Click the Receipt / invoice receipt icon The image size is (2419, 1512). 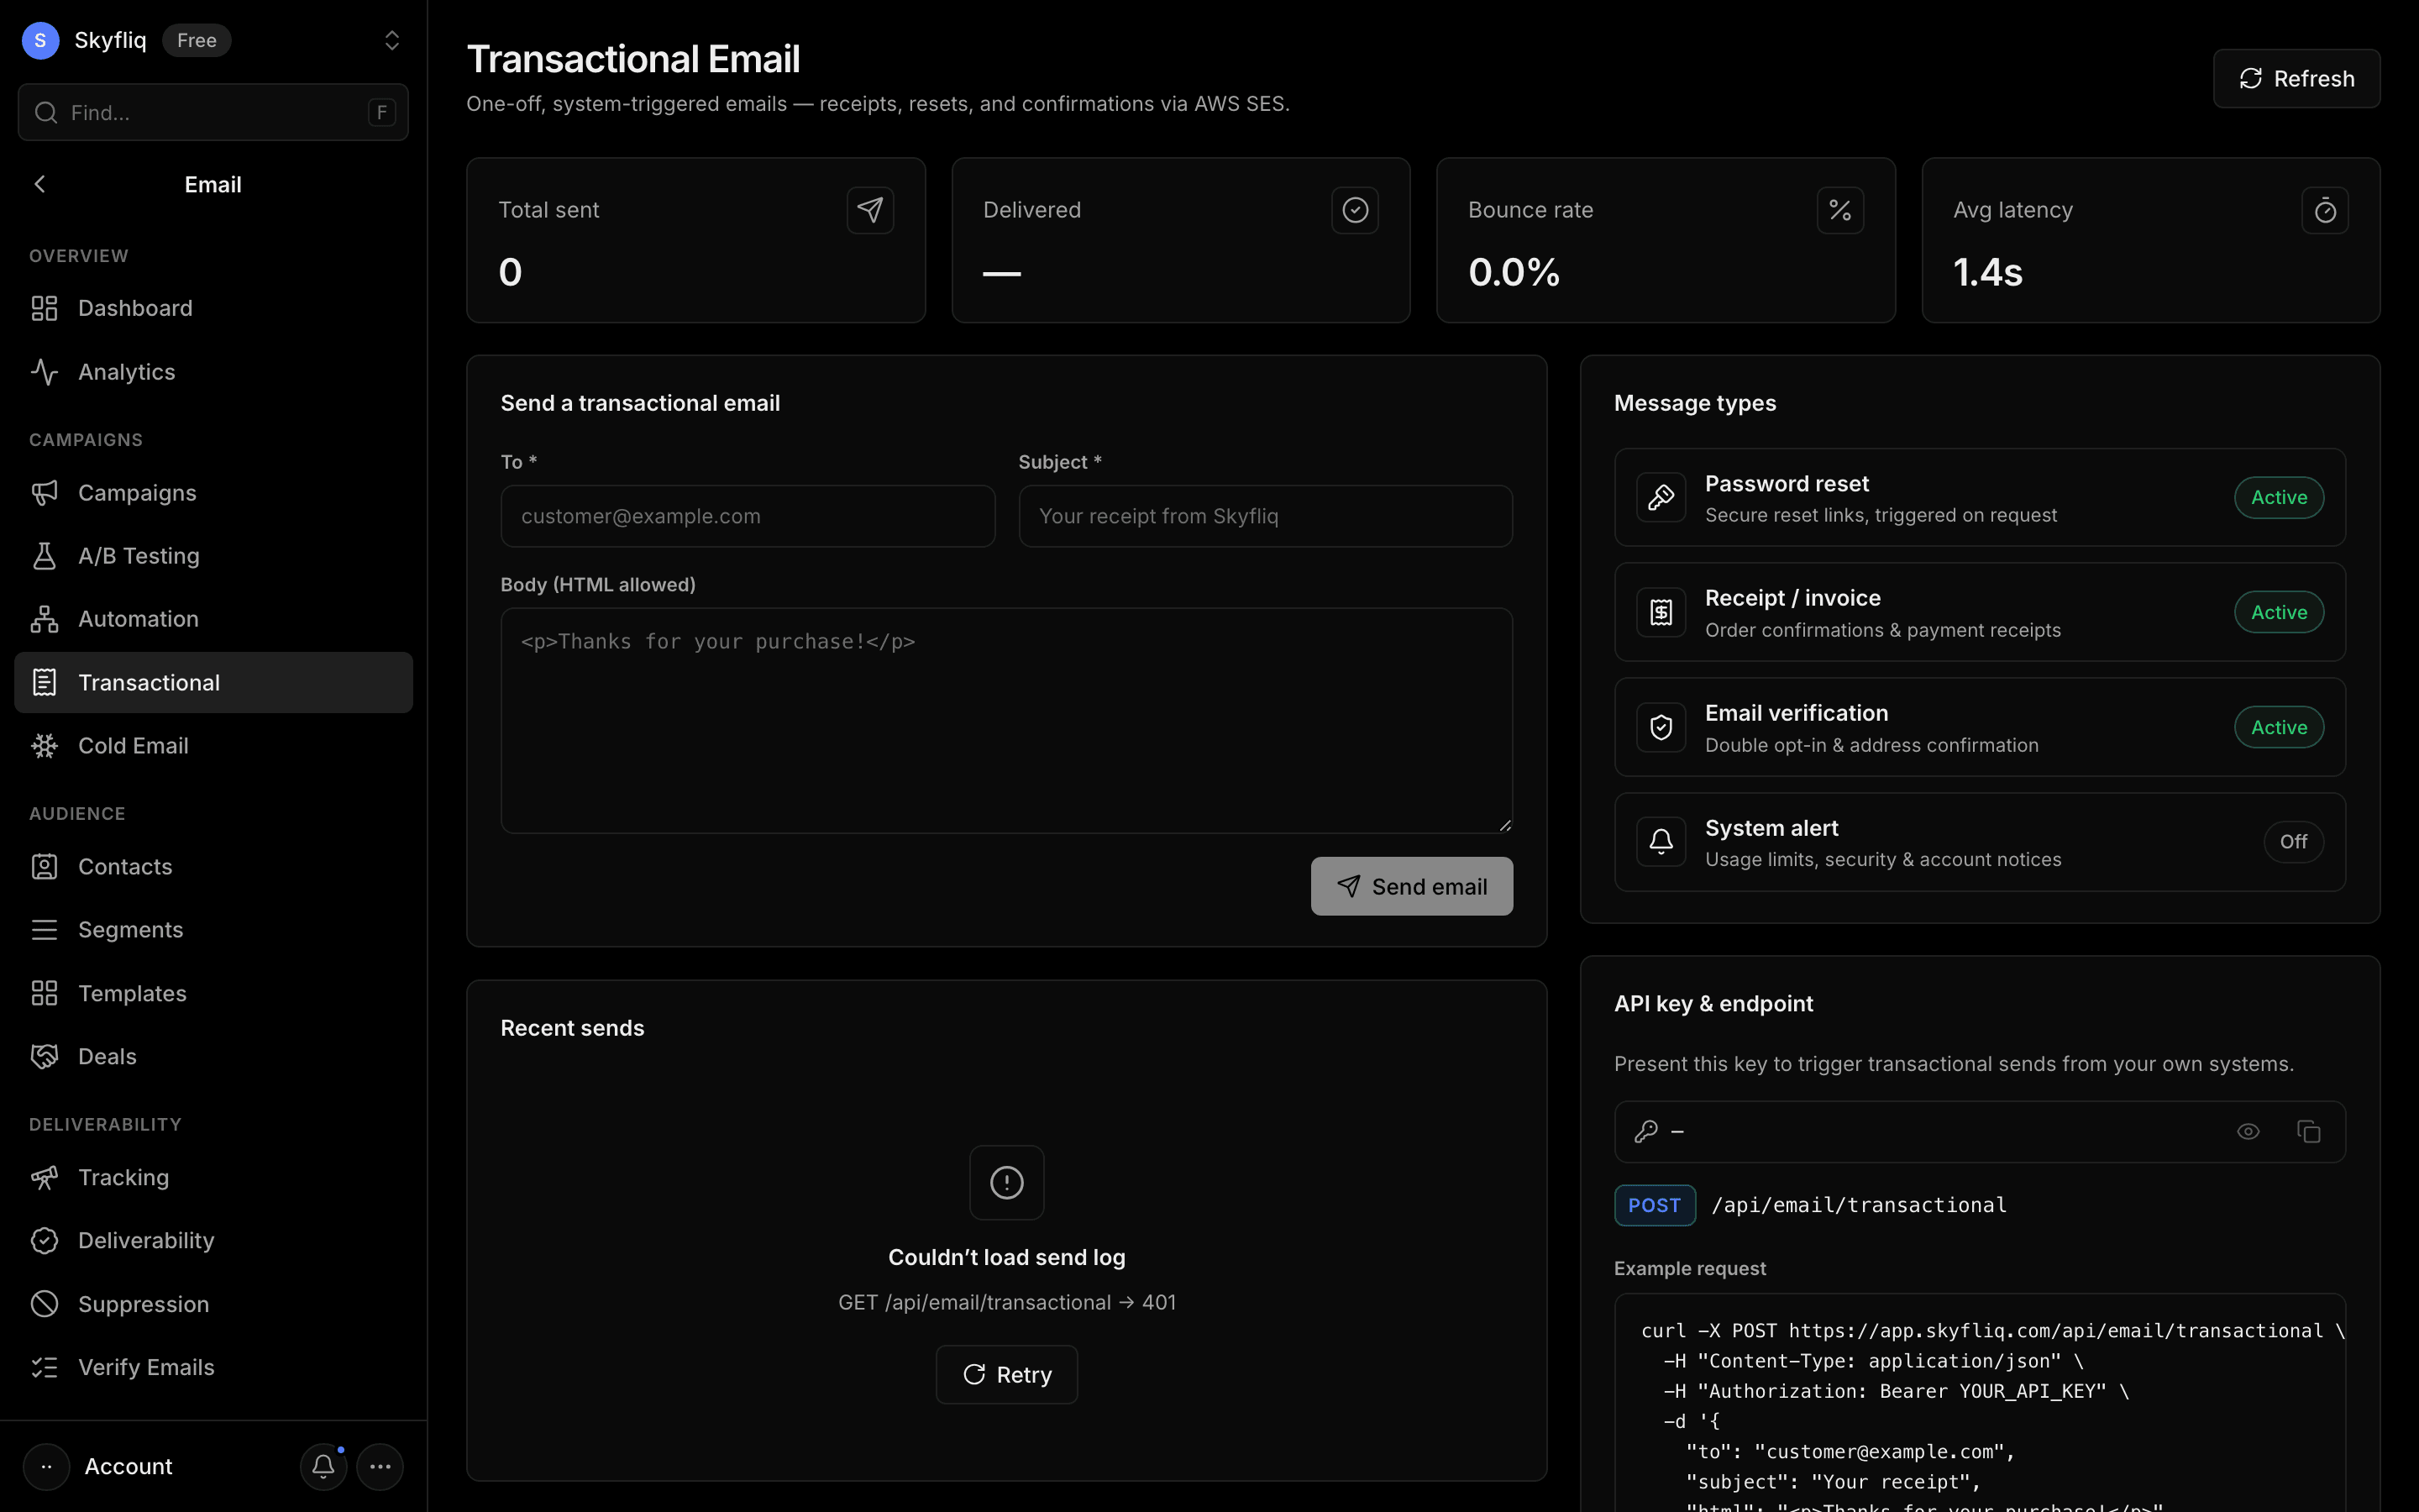(x=1661, y=612)
